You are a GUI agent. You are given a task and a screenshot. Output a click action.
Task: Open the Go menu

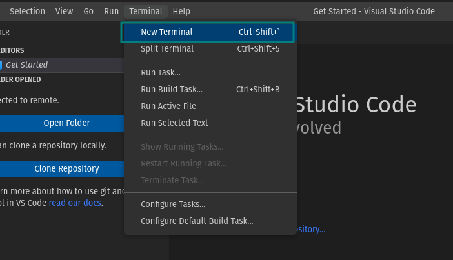click(88, 11)
